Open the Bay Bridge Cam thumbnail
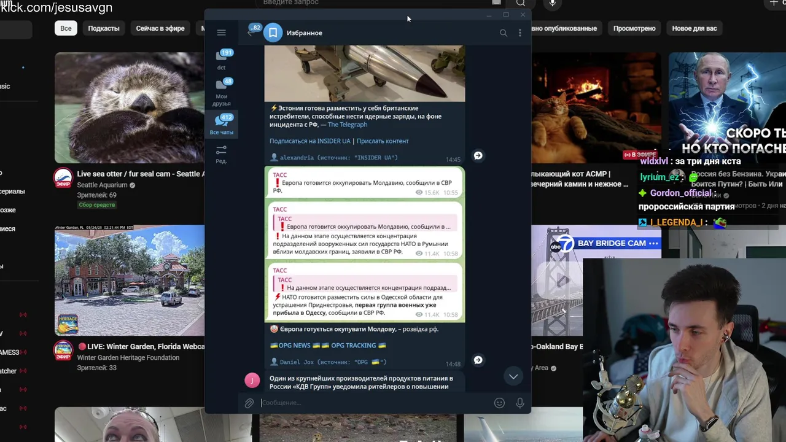The height and width of the screenshot is (442, 786). pos(596,281)
